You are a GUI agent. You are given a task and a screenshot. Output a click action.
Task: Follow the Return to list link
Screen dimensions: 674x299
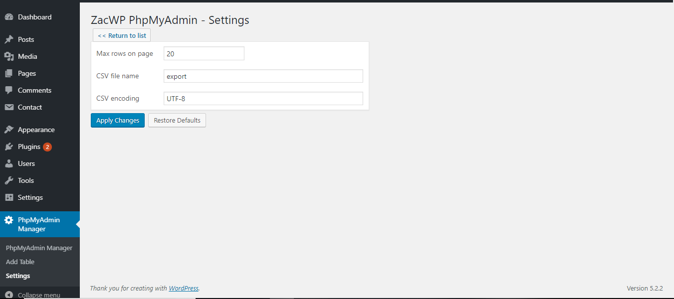122,35
